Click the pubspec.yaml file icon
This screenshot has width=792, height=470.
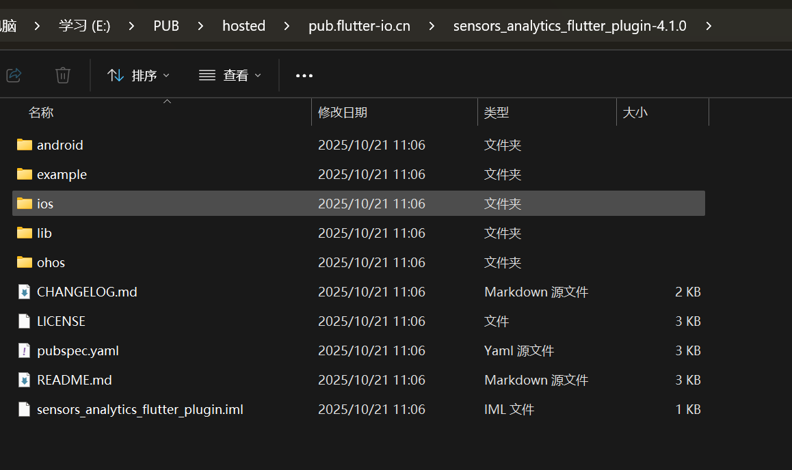pos(24,350)
